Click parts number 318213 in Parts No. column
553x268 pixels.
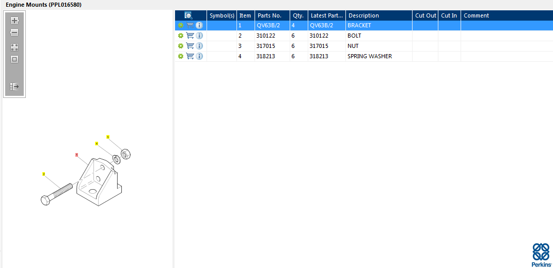[x=272, y=56]
